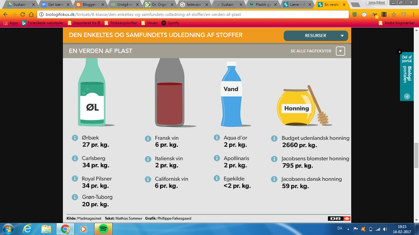Image resolution: width=419 pixels, height=235 pixels.
Task: Switch to the Dr. Organ tab
Action: [x=159, y=5]
